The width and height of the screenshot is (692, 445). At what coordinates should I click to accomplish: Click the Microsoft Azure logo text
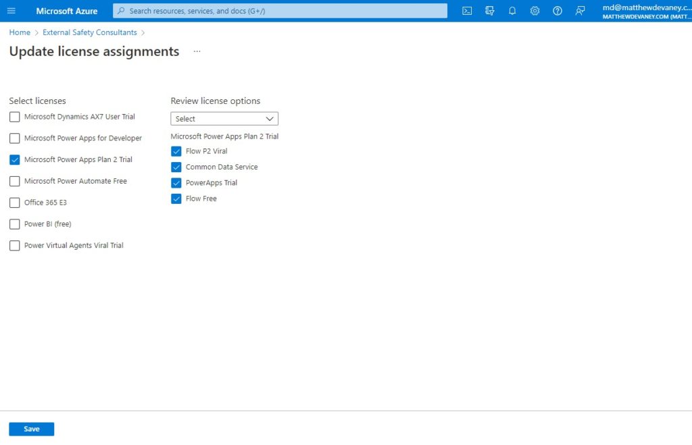tap(67, 11)
